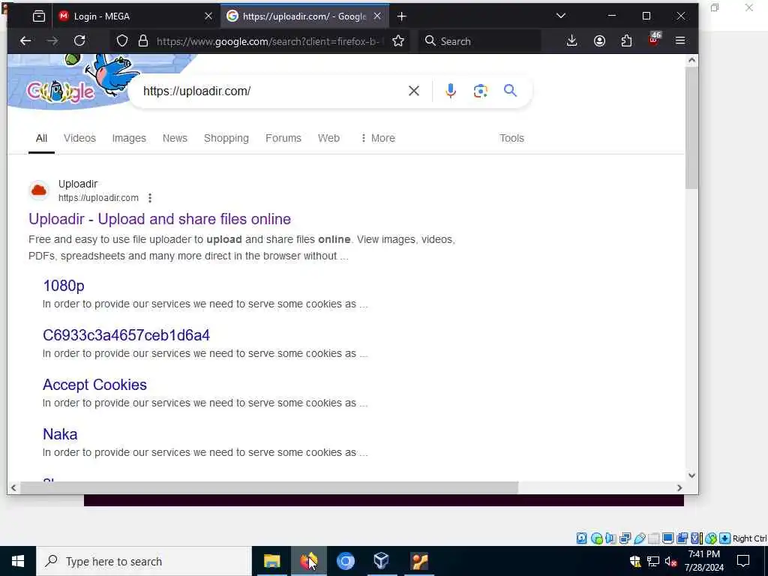Open the 1080p sitelink
This screenshot has width=768, height=576.
[64, 286]
